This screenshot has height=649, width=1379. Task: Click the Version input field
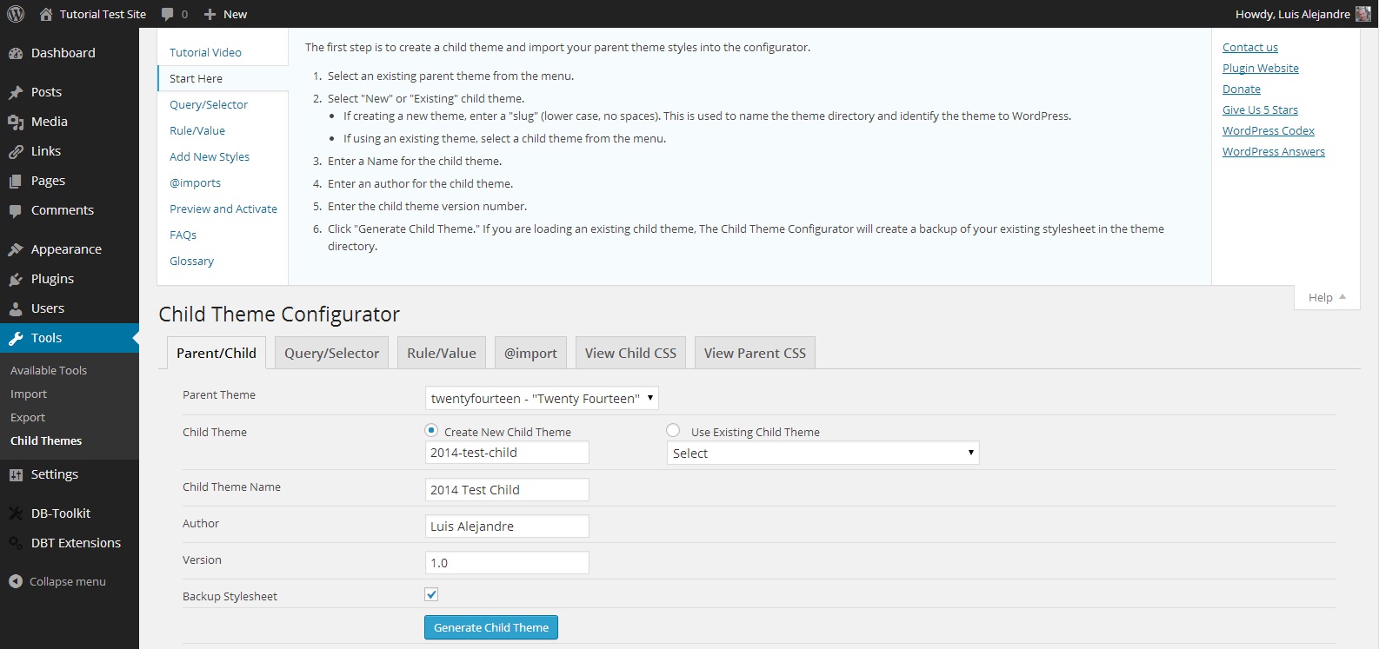tap(507, 563)
